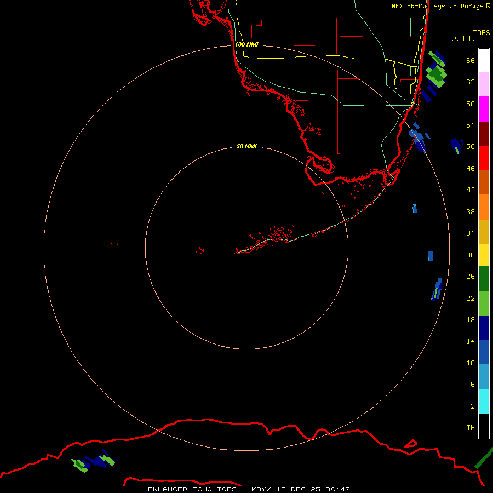Click the legend value 66
Viewport: 493px width, 493px height.
click(471, 60)
